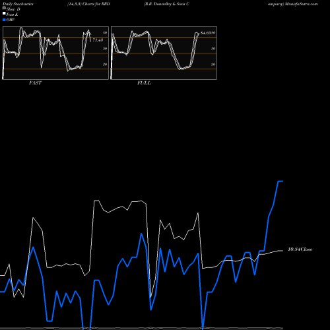Click the FAST stochastic chart panel
This screenshot has width=330, height=330.
[55, 53]
